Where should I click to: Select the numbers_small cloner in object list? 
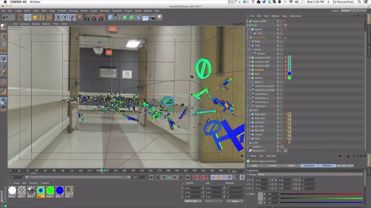point(262,58)
